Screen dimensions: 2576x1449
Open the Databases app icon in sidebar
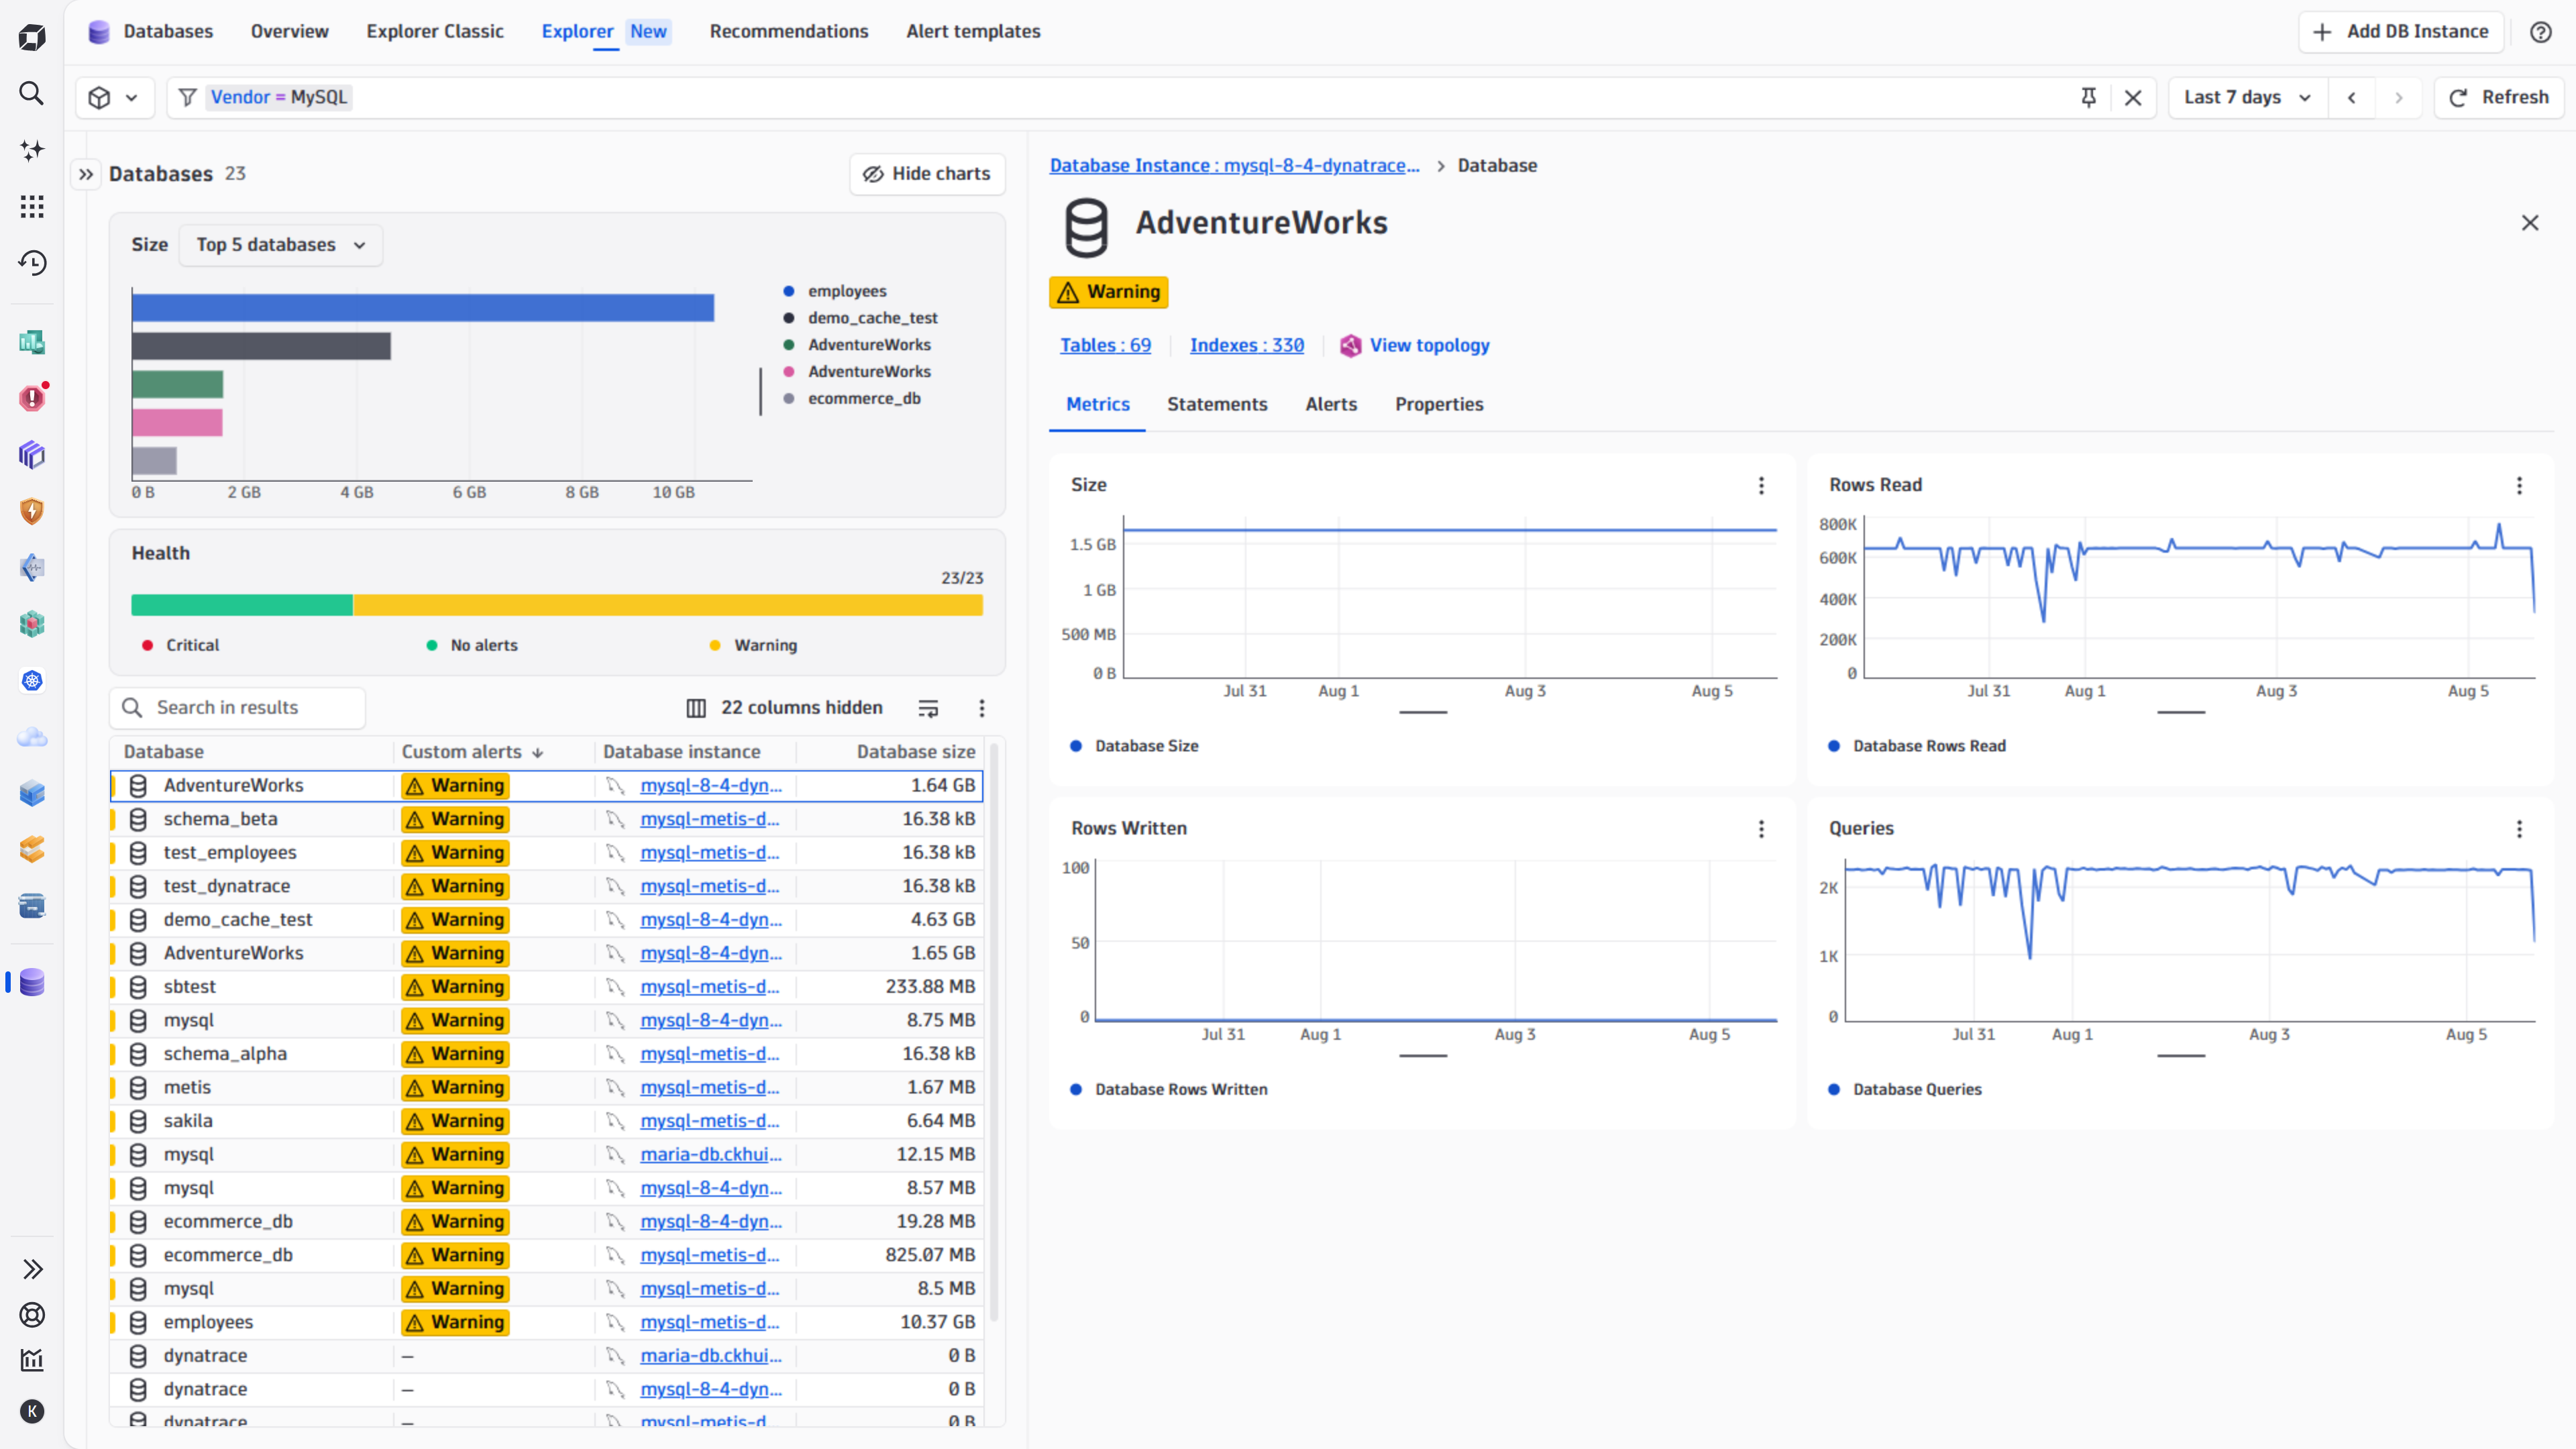pyautogui.click(x=32, y=982)
